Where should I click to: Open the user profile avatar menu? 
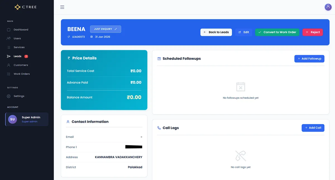point(328,7)
